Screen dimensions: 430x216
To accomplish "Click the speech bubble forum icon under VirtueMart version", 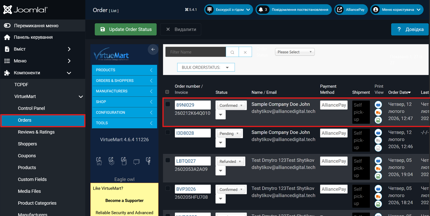I will point(136,162).
